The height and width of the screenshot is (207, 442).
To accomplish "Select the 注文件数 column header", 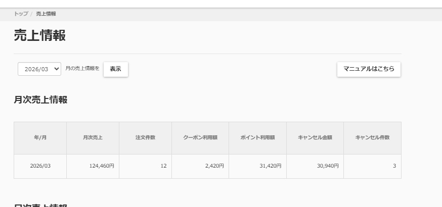I will pyautogui.click(x=145, y=138).
